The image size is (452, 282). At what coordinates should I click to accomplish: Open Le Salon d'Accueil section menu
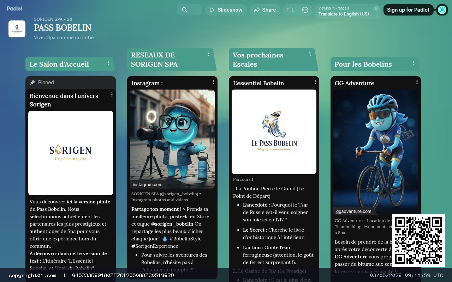click(x=108, y=63)
